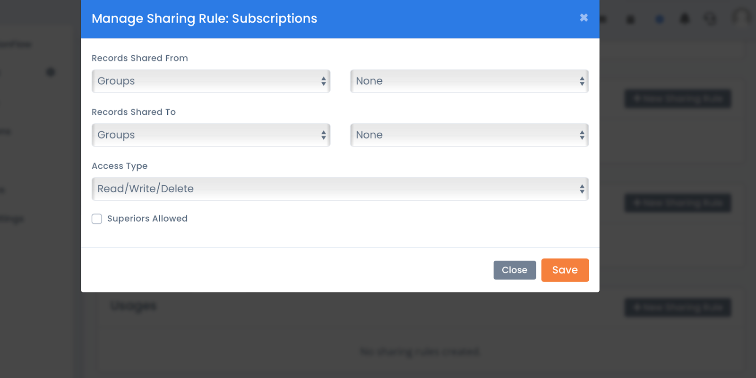Select the top bar icon nearest the dialog edge
Image resolution: width=756 pixels, height=378 pixels.
point(603,19)
